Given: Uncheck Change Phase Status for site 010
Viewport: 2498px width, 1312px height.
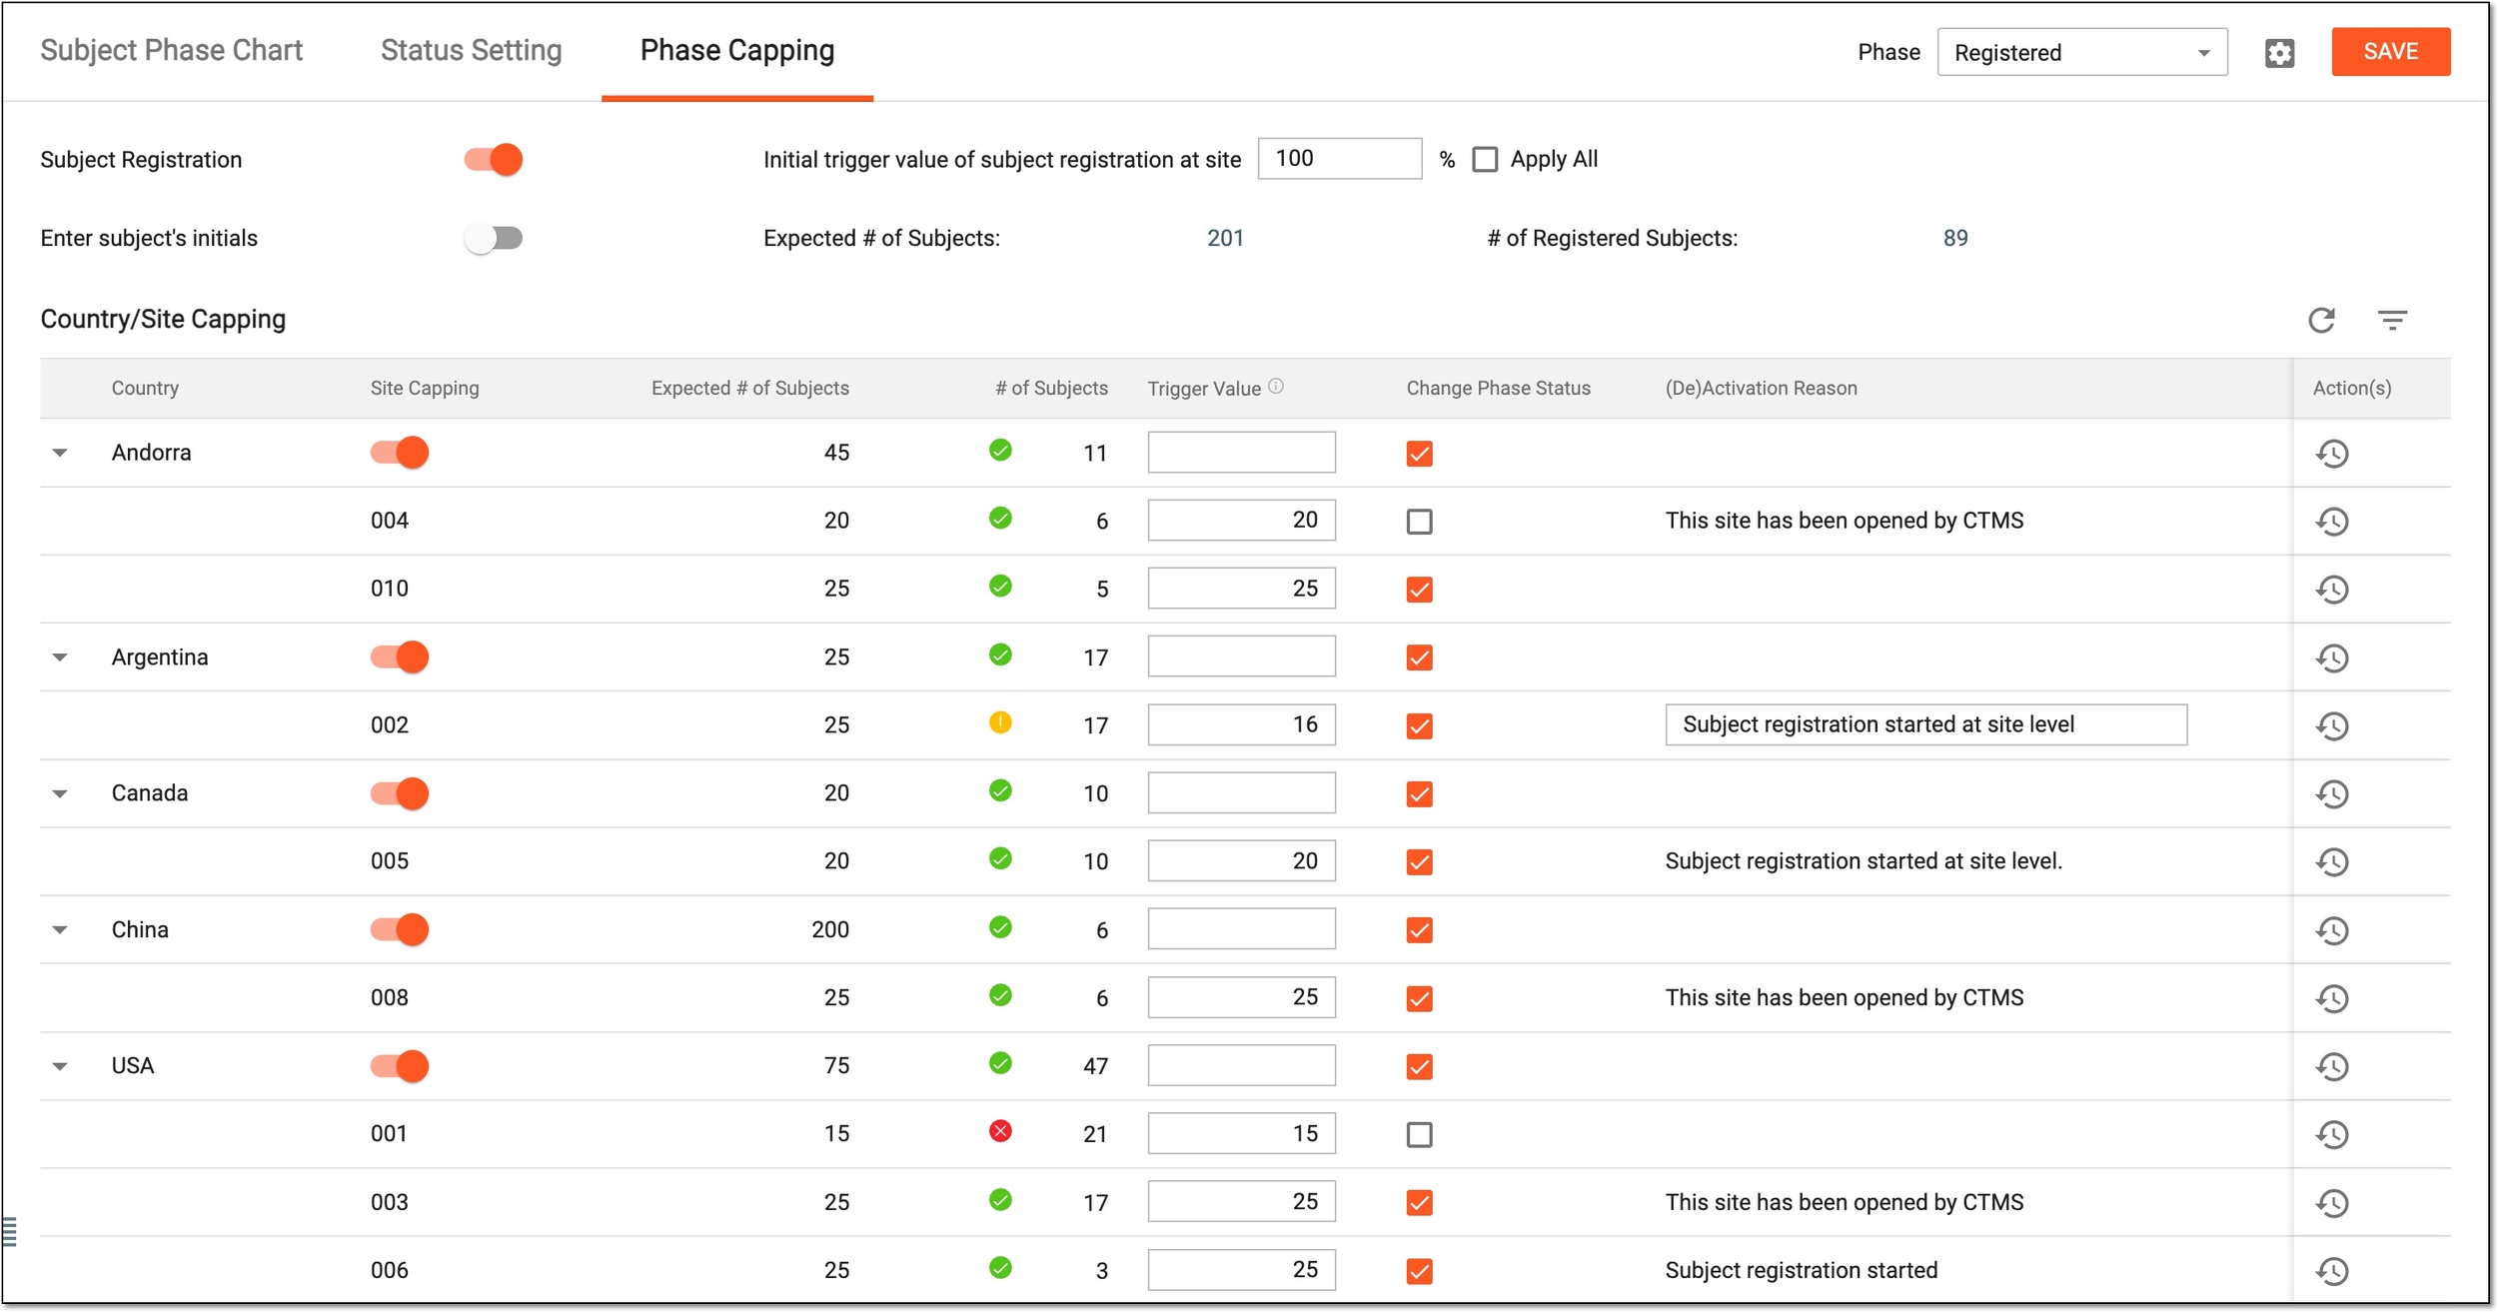Looking at the screenshot, I should pos(1419,590).
